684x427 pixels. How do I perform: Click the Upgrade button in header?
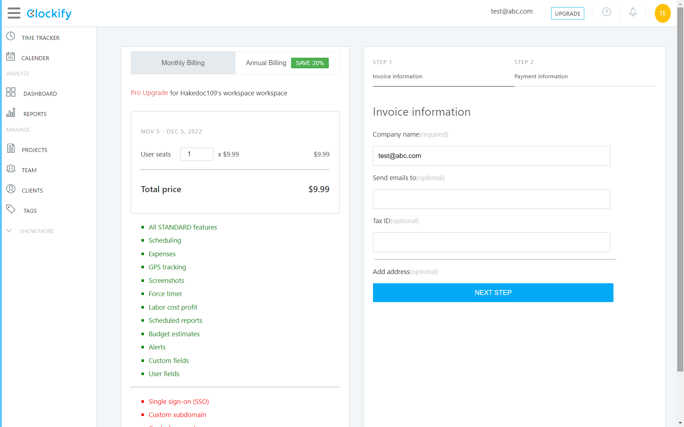[x=567, y=14]
